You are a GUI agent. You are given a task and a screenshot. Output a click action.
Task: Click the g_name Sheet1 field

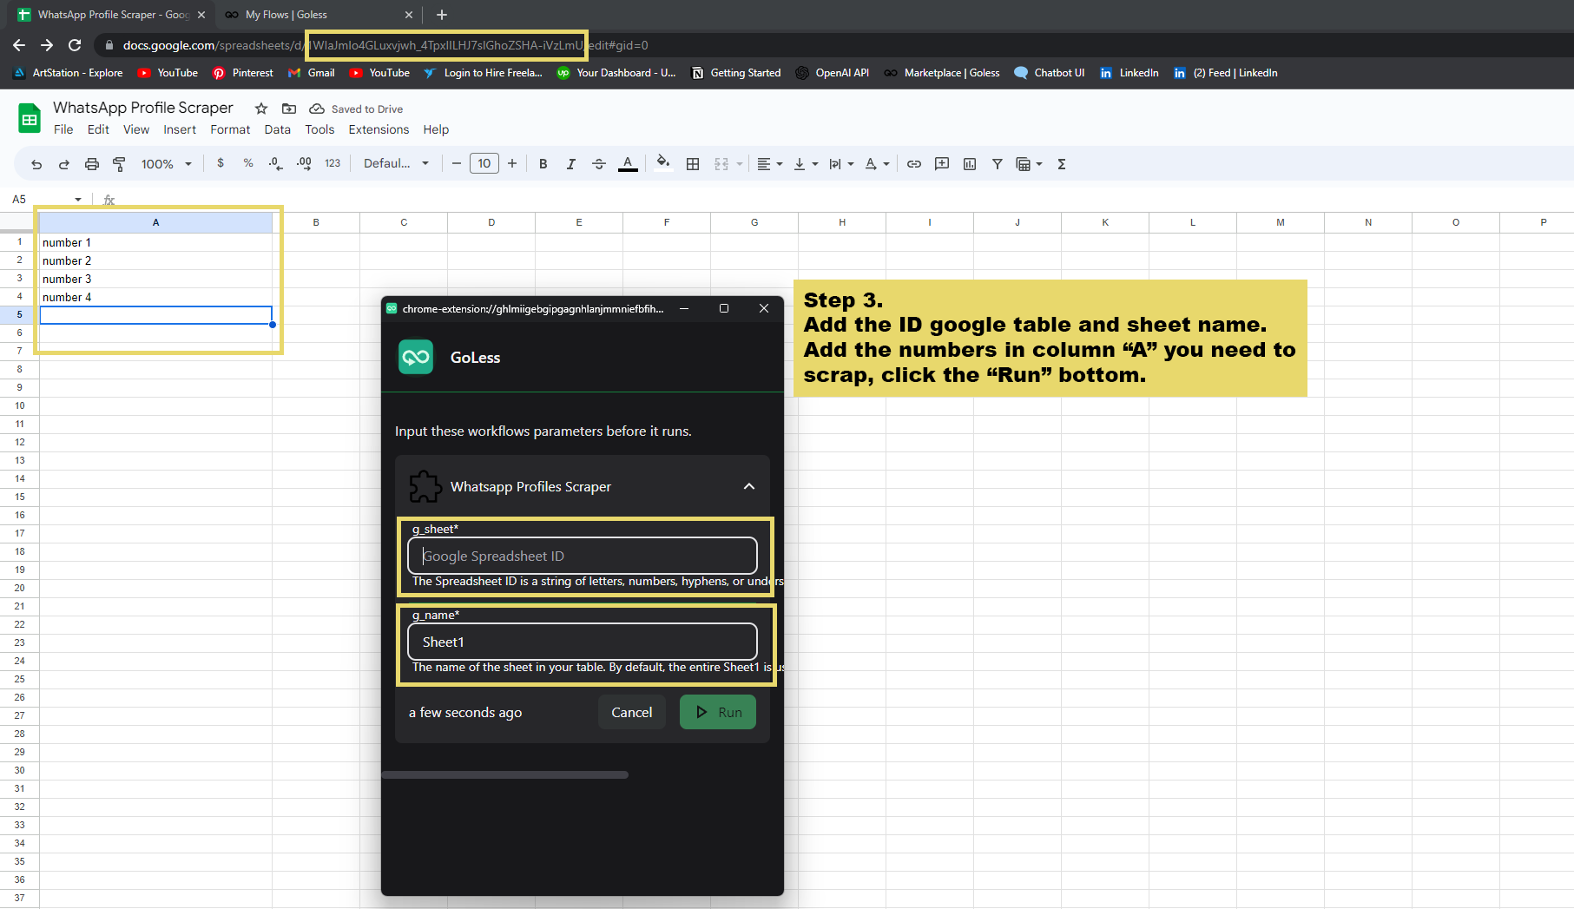[583, 642]
